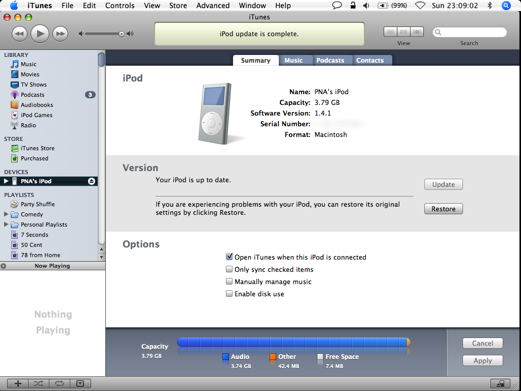Image resolution: width=521 pixels, height=391 pixels.
Task: Eject PNA's iPod
Action: [x=92, y=181]
